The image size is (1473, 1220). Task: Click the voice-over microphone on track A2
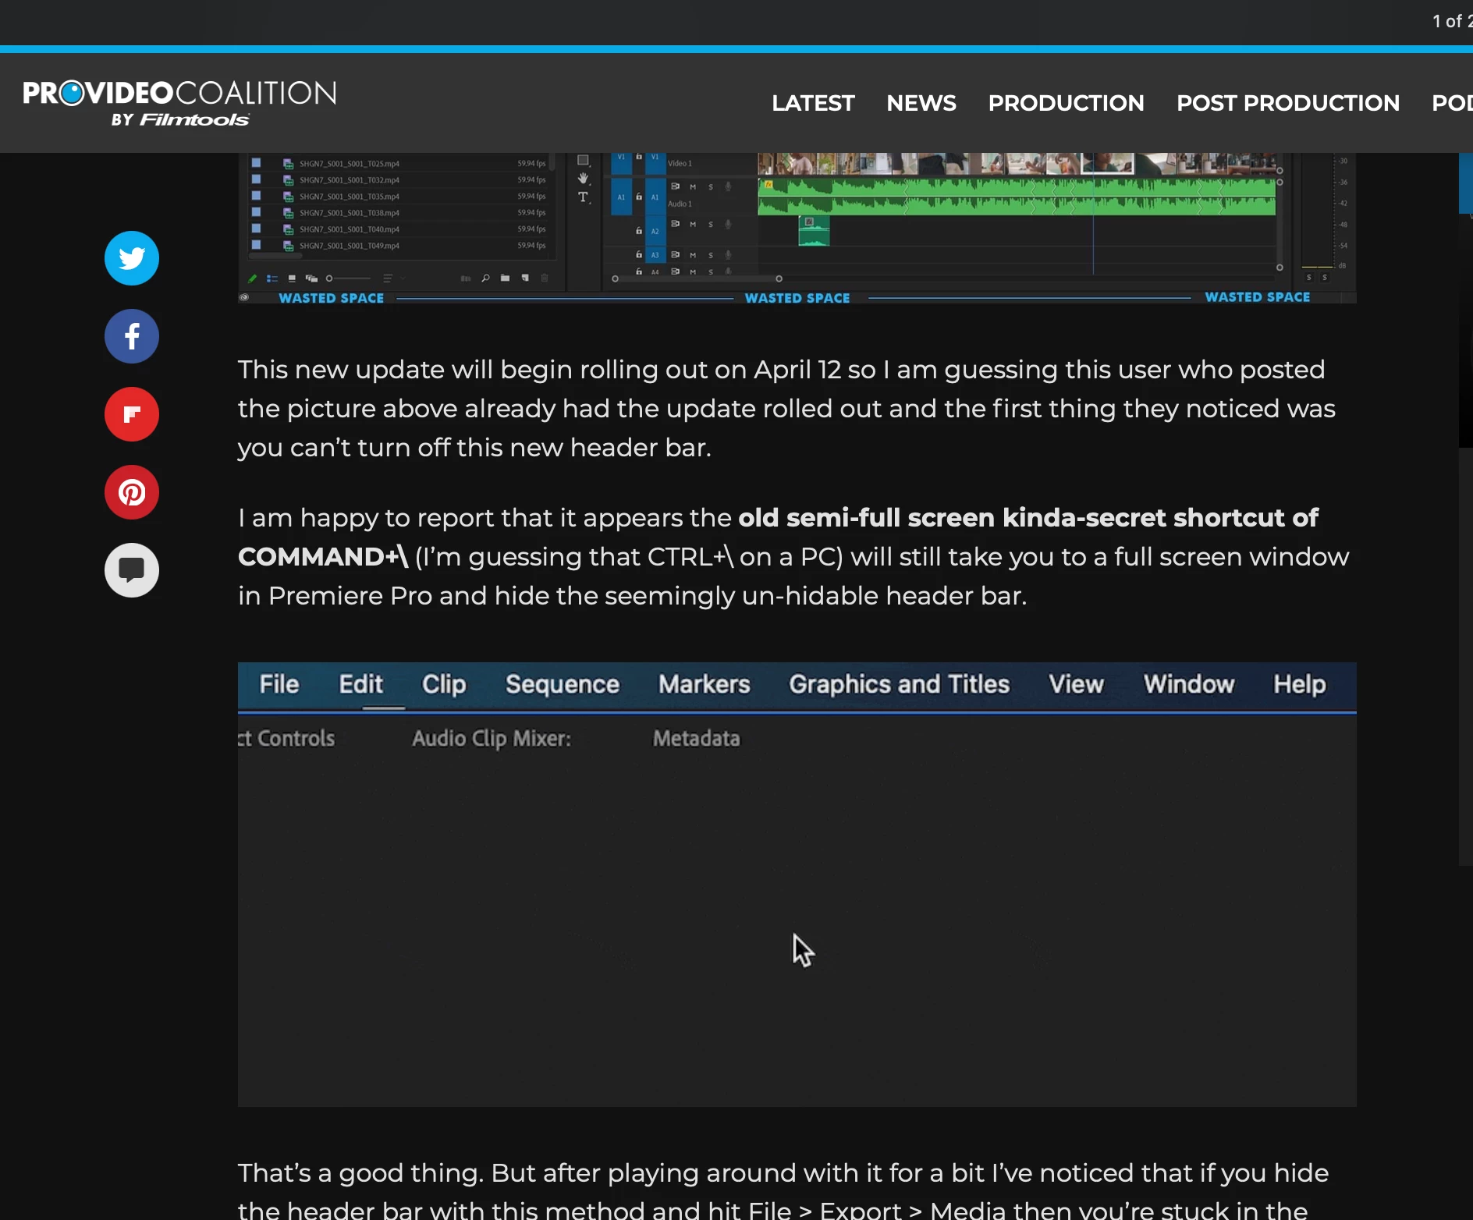(729, 225)
